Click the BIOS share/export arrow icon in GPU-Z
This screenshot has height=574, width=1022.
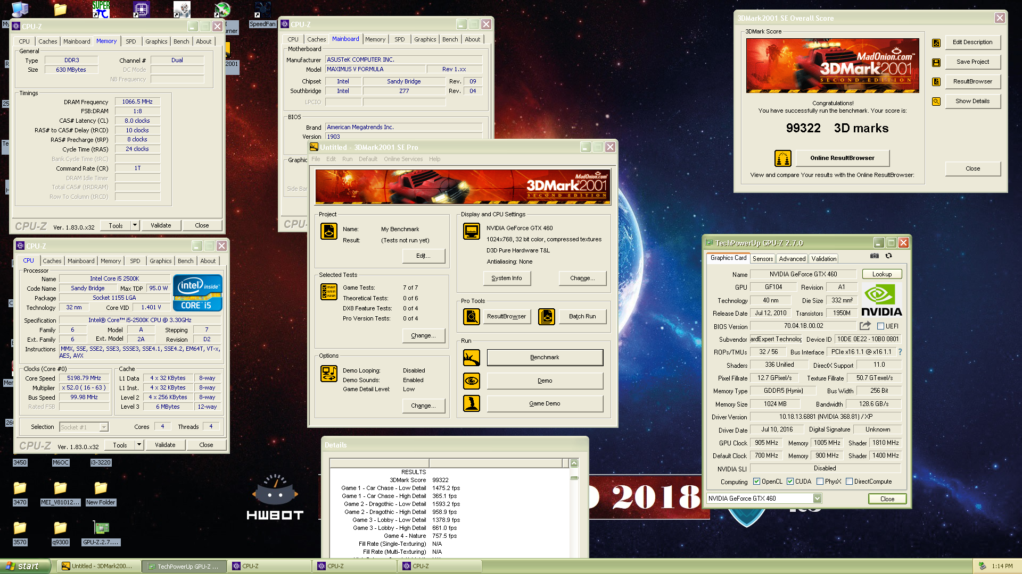[x=866, y=326]
